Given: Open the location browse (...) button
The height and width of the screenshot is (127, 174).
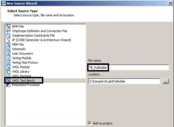Looking at the screenshot, I should [166, 81].
